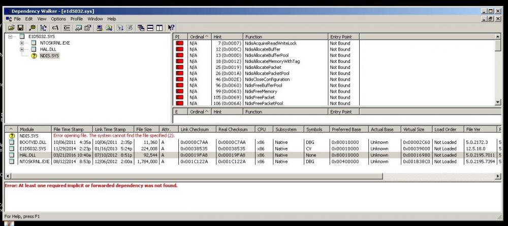The width and height of the screenshot is (508, 226).
Task: Open the Options menu
Action: [58, 19]
